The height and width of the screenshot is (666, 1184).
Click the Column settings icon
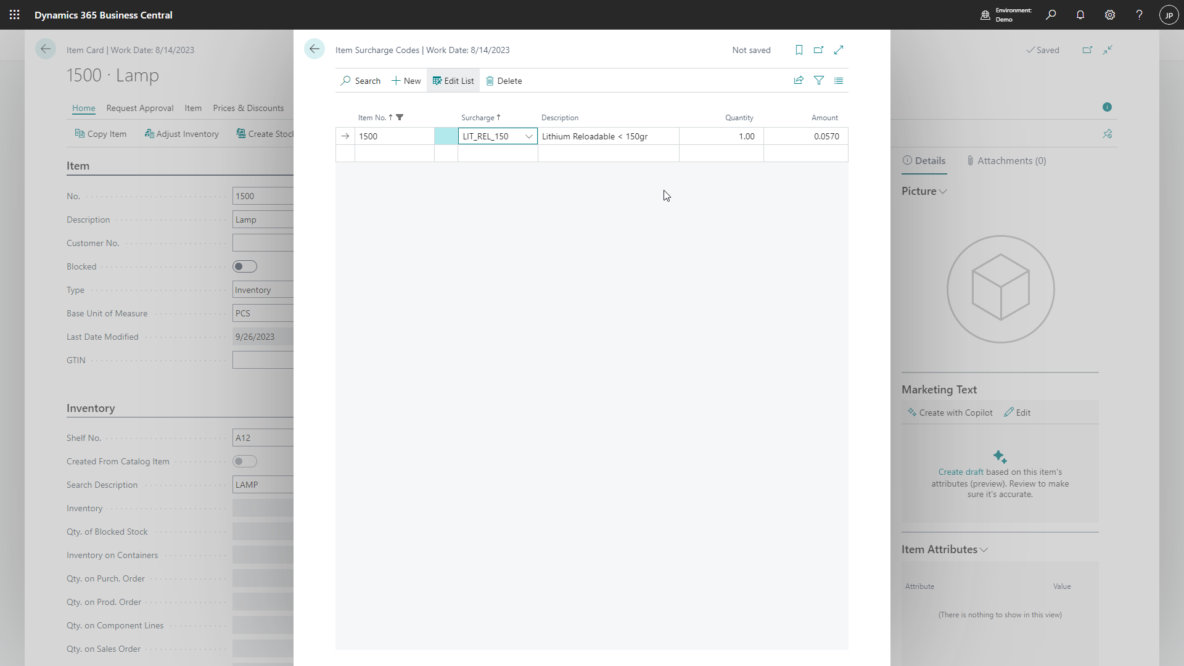point(839,81)
